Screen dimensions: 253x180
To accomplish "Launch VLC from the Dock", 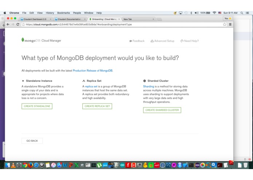I will [13, 165].
